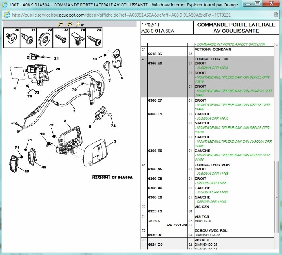Click part number 6366 A5
Screen dimensions: 282x255
(155, 169)
